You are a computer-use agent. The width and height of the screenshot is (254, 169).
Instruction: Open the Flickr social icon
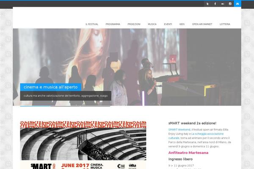tap(223, 4)
